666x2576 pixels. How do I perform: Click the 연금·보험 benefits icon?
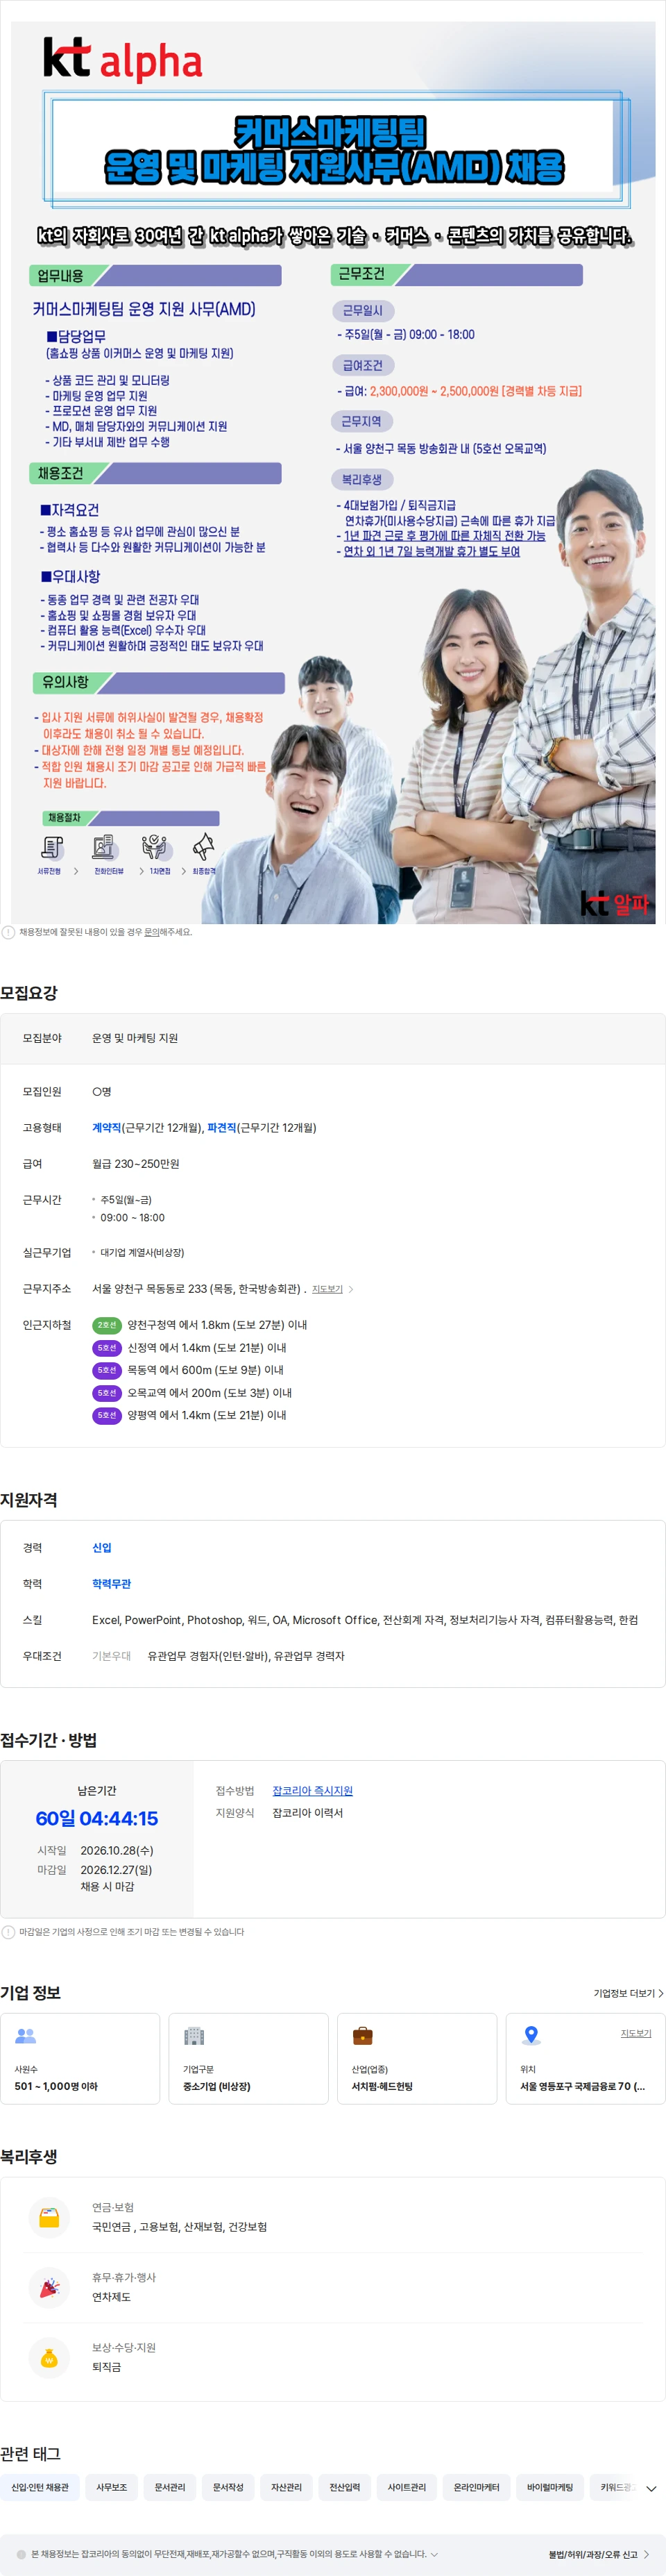(49, 2217)
